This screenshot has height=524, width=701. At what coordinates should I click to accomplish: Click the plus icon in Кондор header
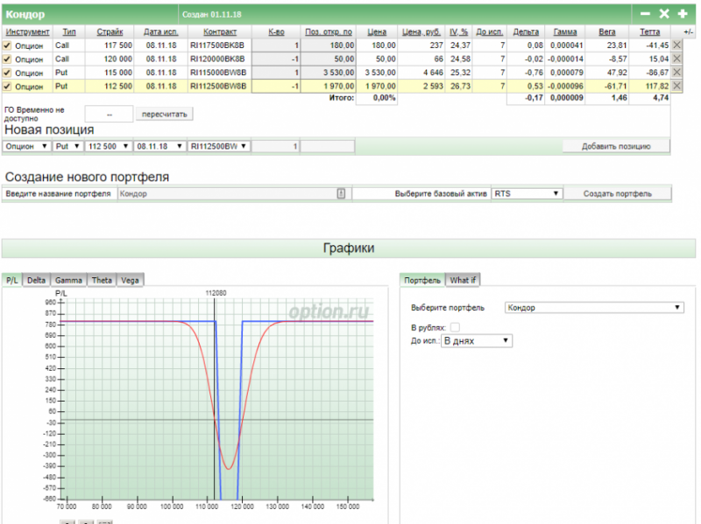683,14
